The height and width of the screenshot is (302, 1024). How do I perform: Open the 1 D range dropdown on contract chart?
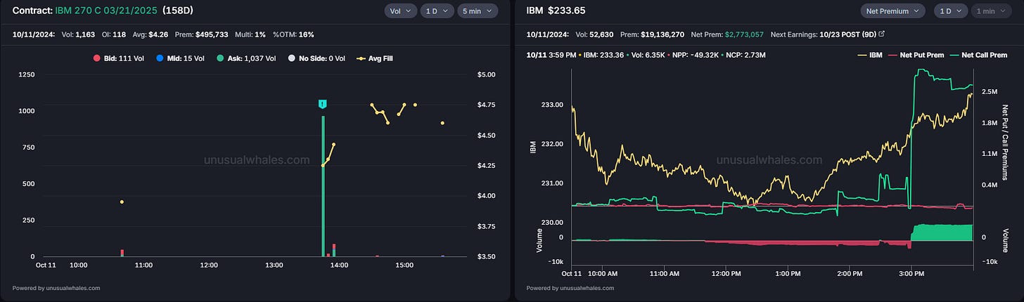(437, 11)
